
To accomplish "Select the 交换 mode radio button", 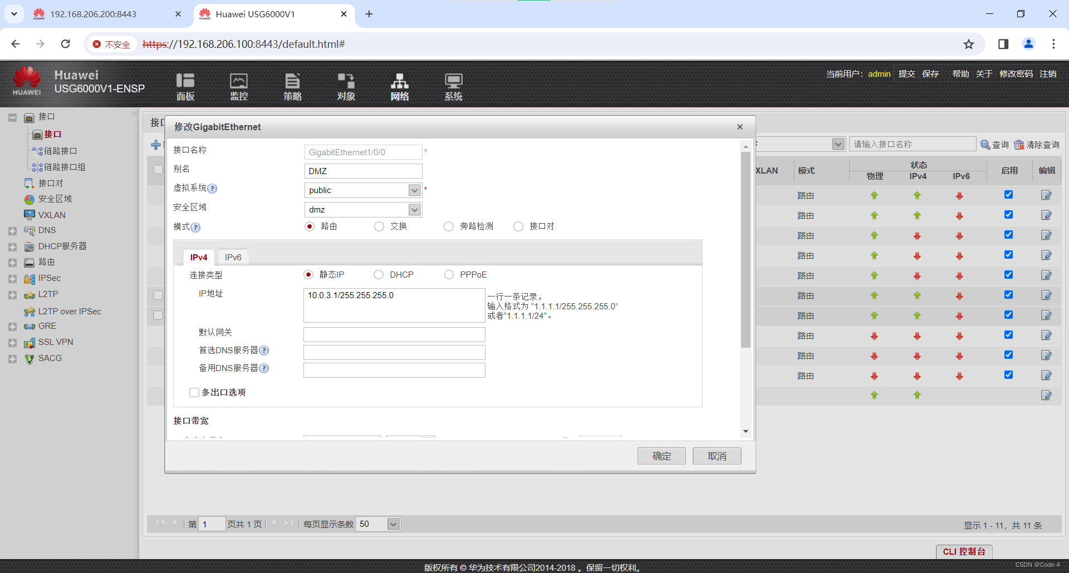I will [379, 226].
